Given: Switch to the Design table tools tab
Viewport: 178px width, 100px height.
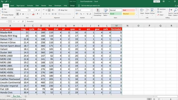Looking at the screenshot, I should coord(72,6).
